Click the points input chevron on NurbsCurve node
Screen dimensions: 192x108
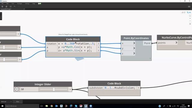pyautogui.click(x=176, y=43)
